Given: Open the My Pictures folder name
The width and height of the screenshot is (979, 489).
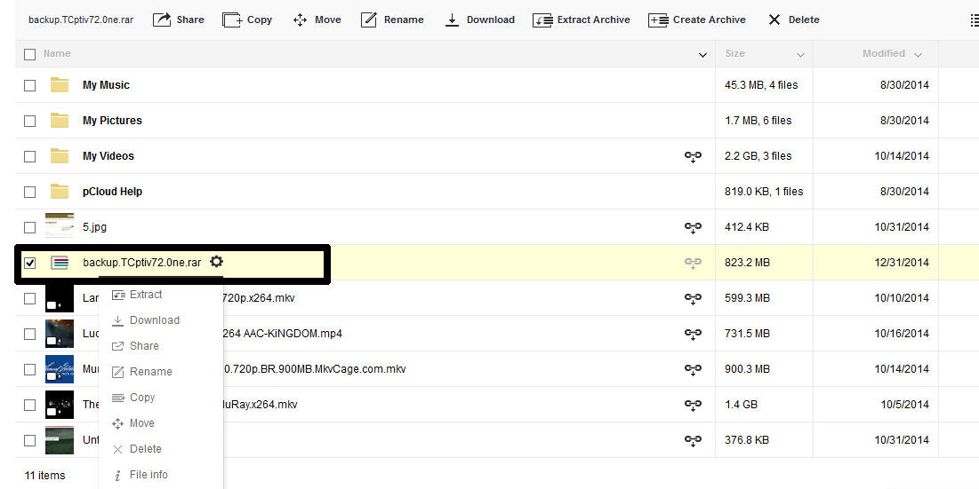Looking at the screenshot, I should pos(112,121).
